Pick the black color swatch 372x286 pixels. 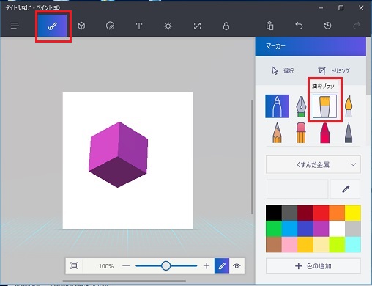274,213
